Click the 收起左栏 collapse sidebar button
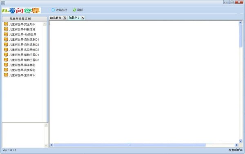 point(59,10)
